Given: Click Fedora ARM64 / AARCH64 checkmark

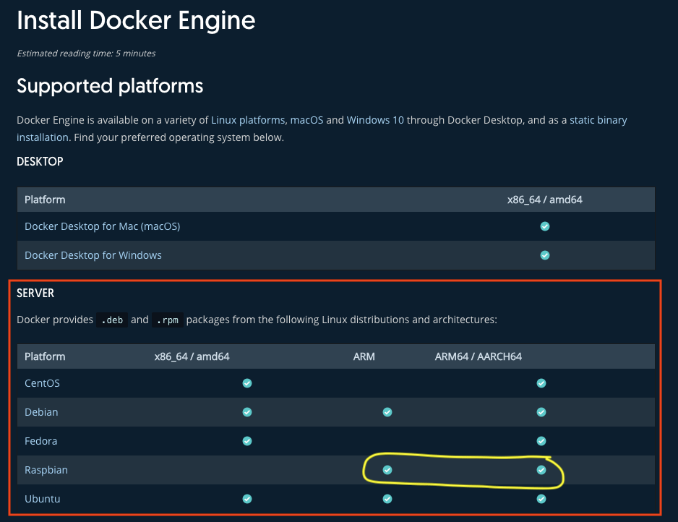Looking at the screenshot, I should [x=541, y=441].
